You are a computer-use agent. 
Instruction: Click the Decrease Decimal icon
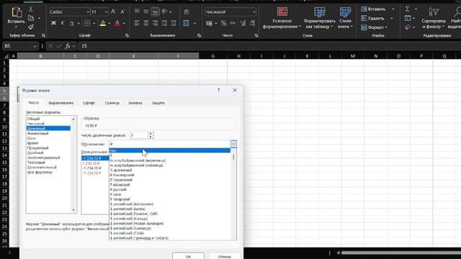253,23
